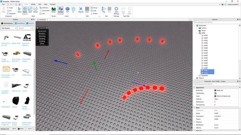Screen dimensions: 241x135
Task: Click Rotation in the plugin panel
Action: [42, 34]
